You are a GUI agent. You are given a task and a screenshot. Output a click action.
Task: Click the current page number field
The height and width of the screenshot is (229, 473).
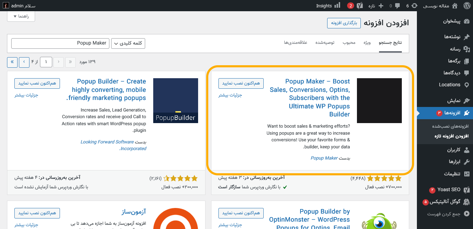46,62
